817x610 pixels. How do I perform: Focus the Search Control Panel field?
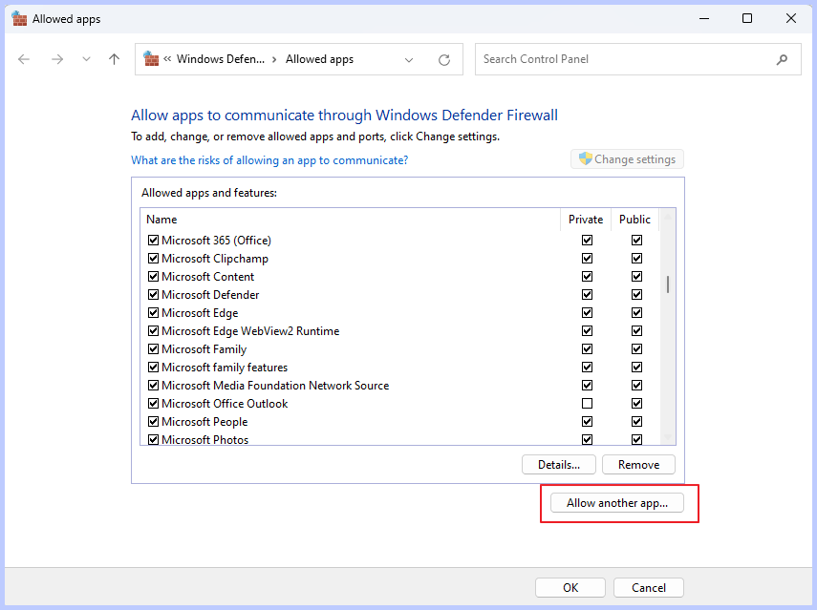click(637, 59)
